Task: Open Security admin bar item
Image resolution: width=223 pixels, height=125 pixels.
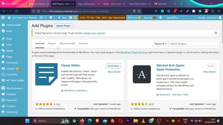Action: [150, 18]
